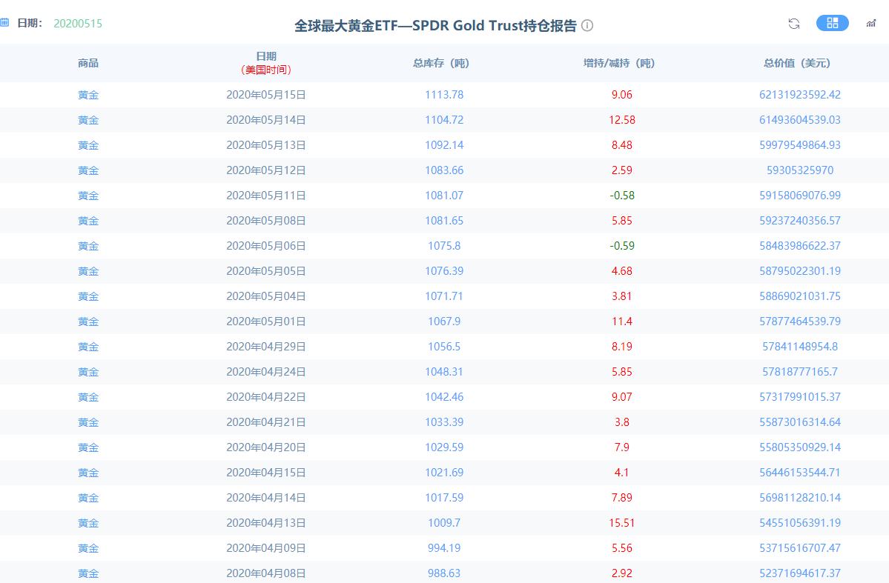Select change value 15.51
Viewport: 889px width, 583px height.
tap(622, 524)
